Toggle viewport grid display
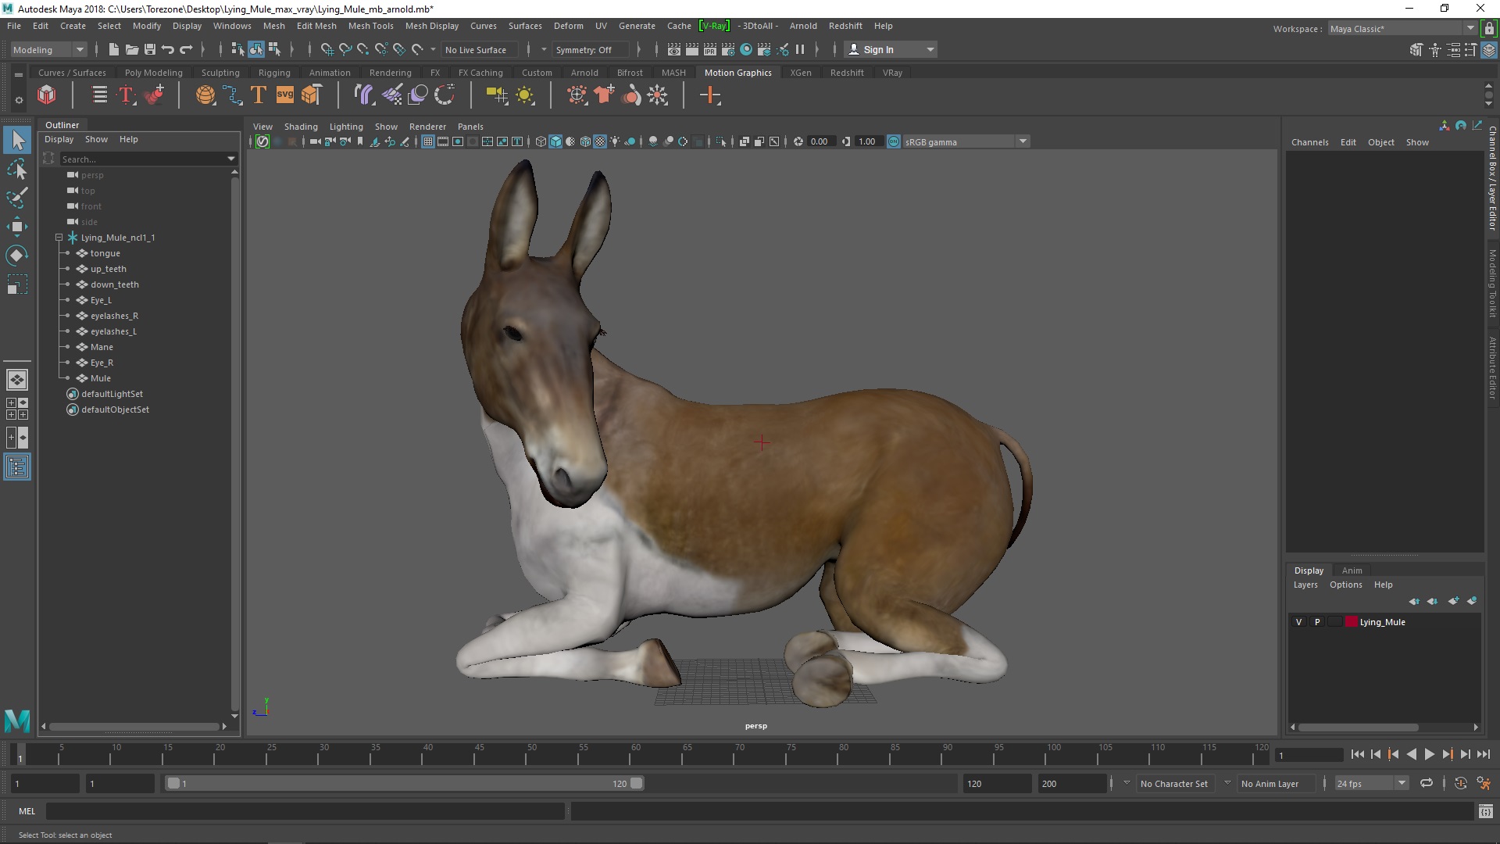 [x=428, y=141]
